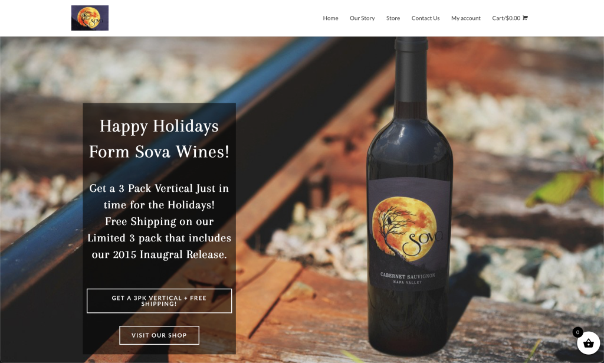Screen dimensions: 604x363
Task: Click the Visit Our Shop button
Action: pos(159,335)
